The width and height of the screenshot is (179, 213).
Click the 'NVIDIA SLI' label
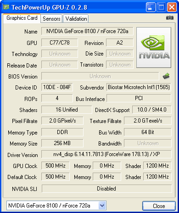pyautogui.click(x=24, y=189)
